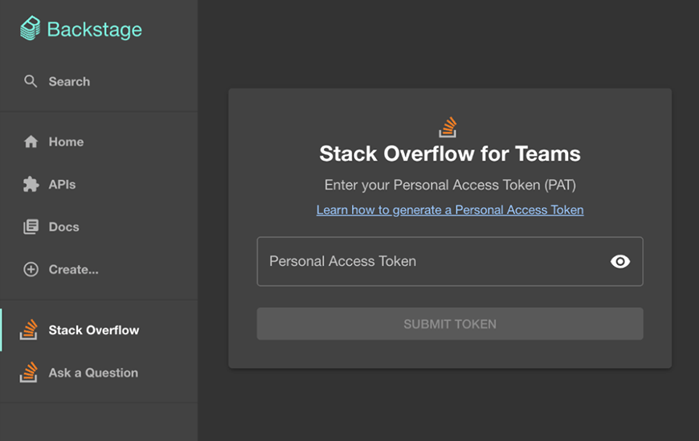Focus the Personal Access Token input field
This screenshot has height=441, width=699.
(x=430, y=261)
